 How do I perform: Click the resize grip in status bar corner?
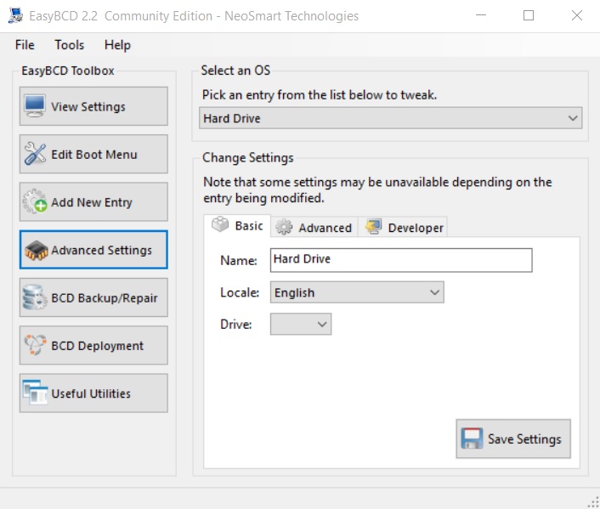point(594,501)
